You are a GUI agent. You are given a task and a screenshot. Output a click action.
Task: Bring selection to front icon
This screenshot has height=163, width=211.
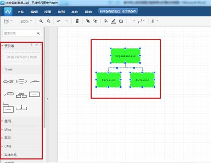[x=88, y=21]
